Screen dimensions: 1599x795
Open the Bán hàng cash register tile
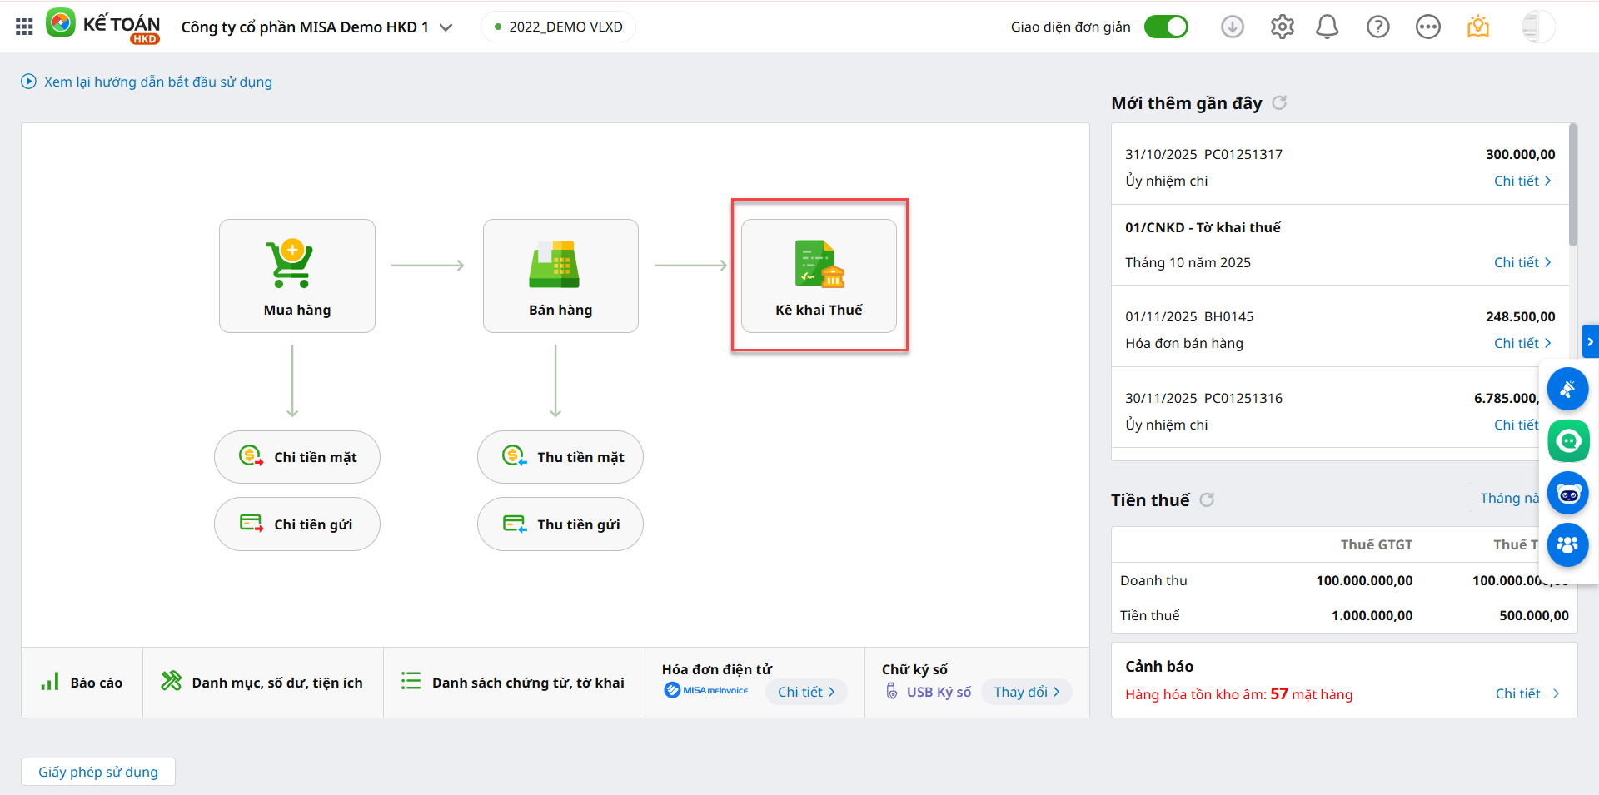560,276
